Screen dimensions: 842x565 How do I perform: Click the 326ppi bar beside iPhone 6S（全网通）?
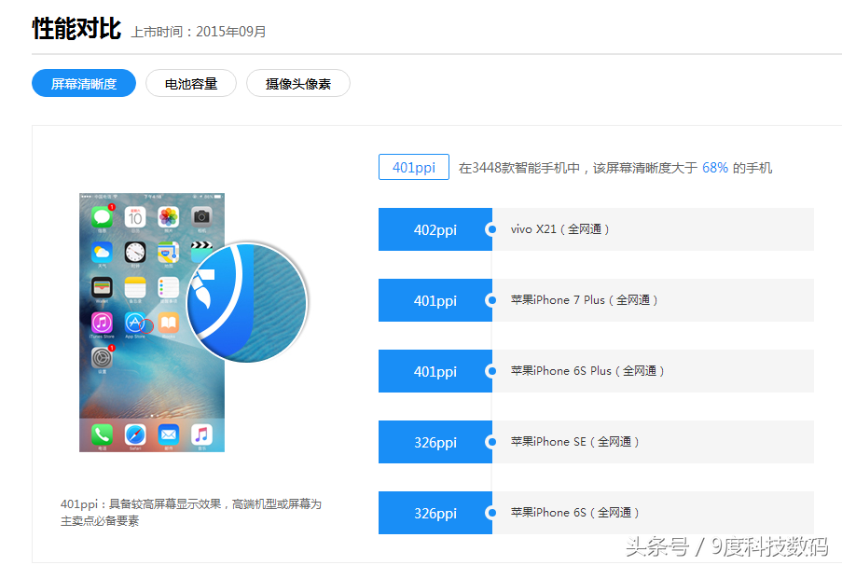point(435,513)
